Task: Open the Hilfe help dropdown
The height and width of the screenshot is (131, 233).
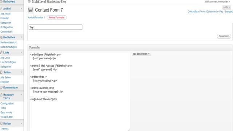Action: (x=226, y=7)
